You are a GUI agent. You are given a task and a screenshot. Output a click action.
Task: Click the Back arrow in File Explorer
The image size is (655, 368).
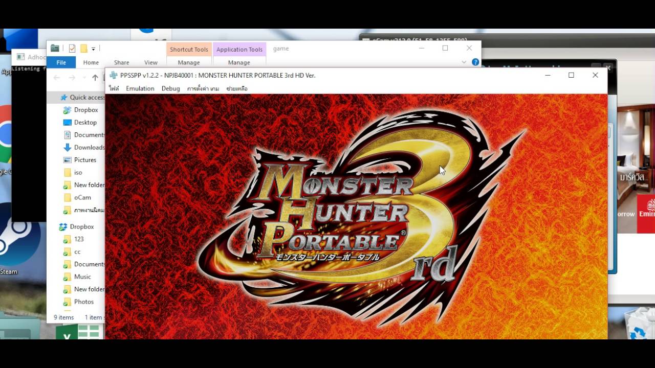[x=57, y=78]
